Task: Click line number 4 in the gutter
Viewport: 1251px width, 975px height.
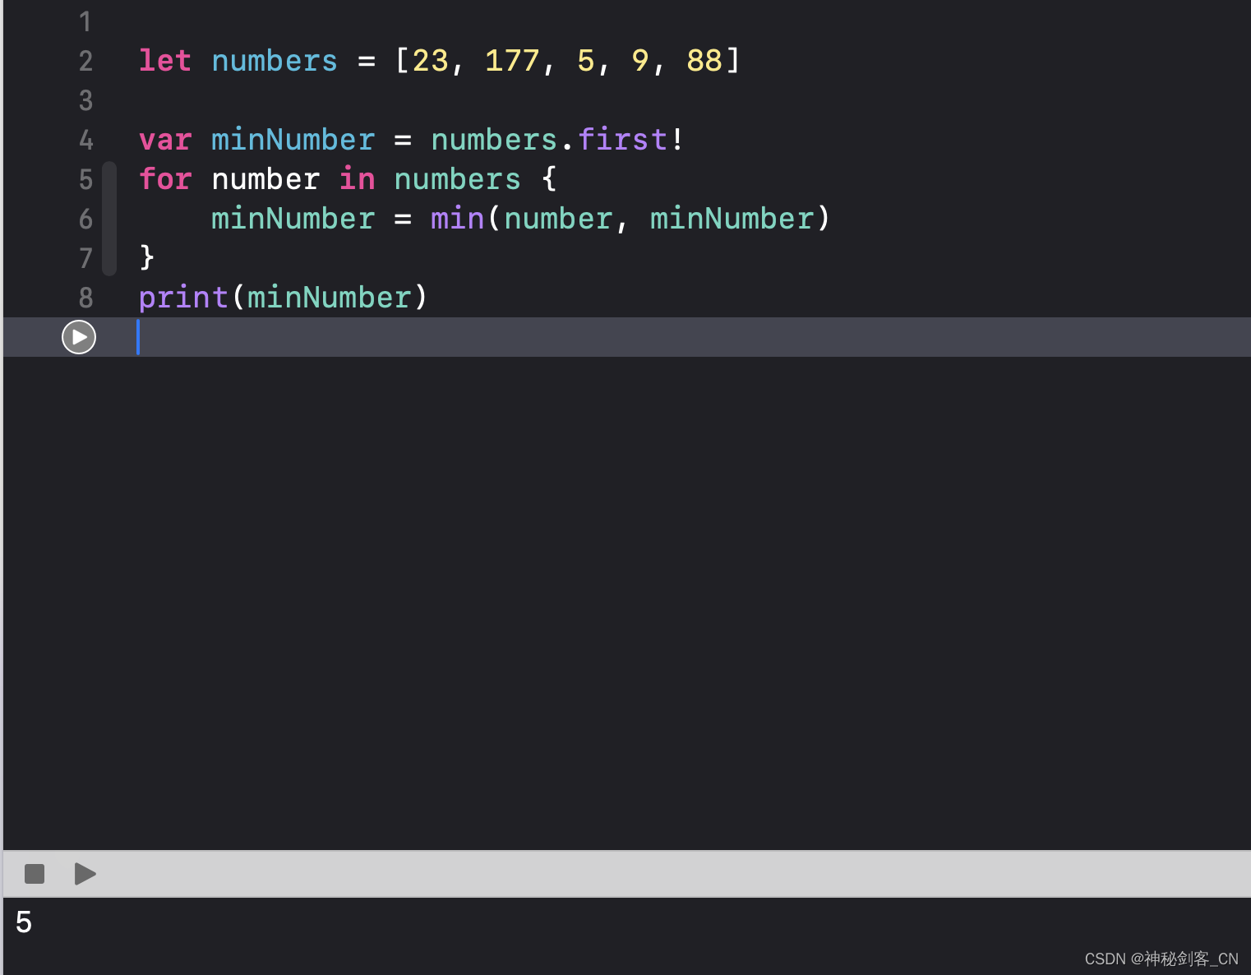Action: (86, 140)
